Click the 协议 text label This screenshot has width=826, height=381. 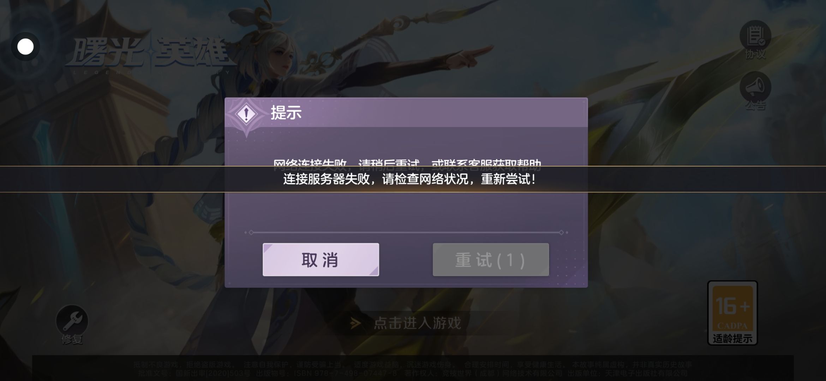tap(755, 55)
